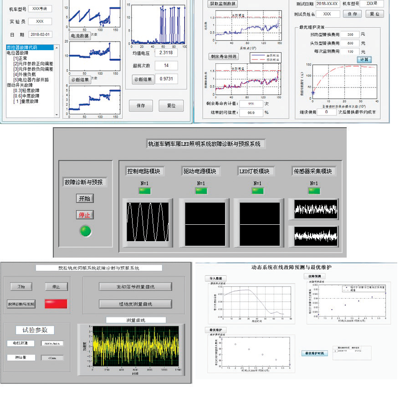Click the red indicator light beside 故障诊断与预报
Screen dimensions: 410x393
[56, 304]
